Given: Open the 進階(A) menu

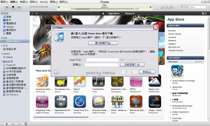Looking at the screenshot, I should 54,2.
